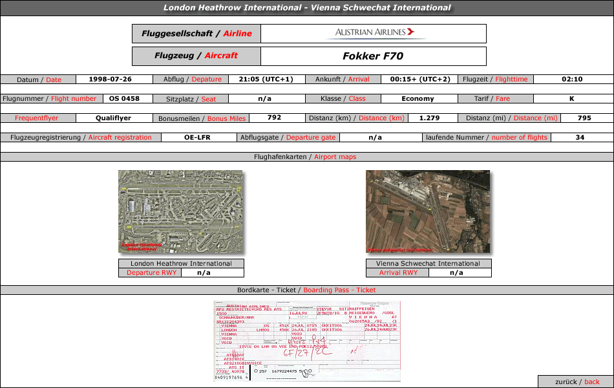Click the Arrival RWY label

pyautogui.click(x=397, y=273)
